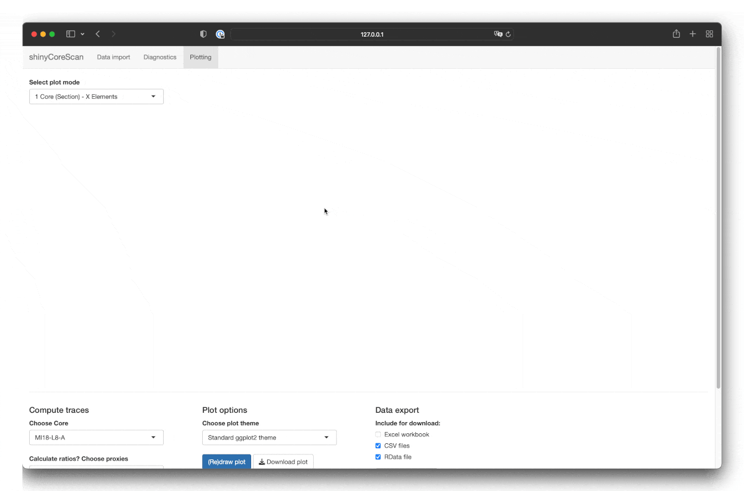Screen dimensions: 744x491
Task: Toggle the Safari sidebar icon
Action: point(71,34)
